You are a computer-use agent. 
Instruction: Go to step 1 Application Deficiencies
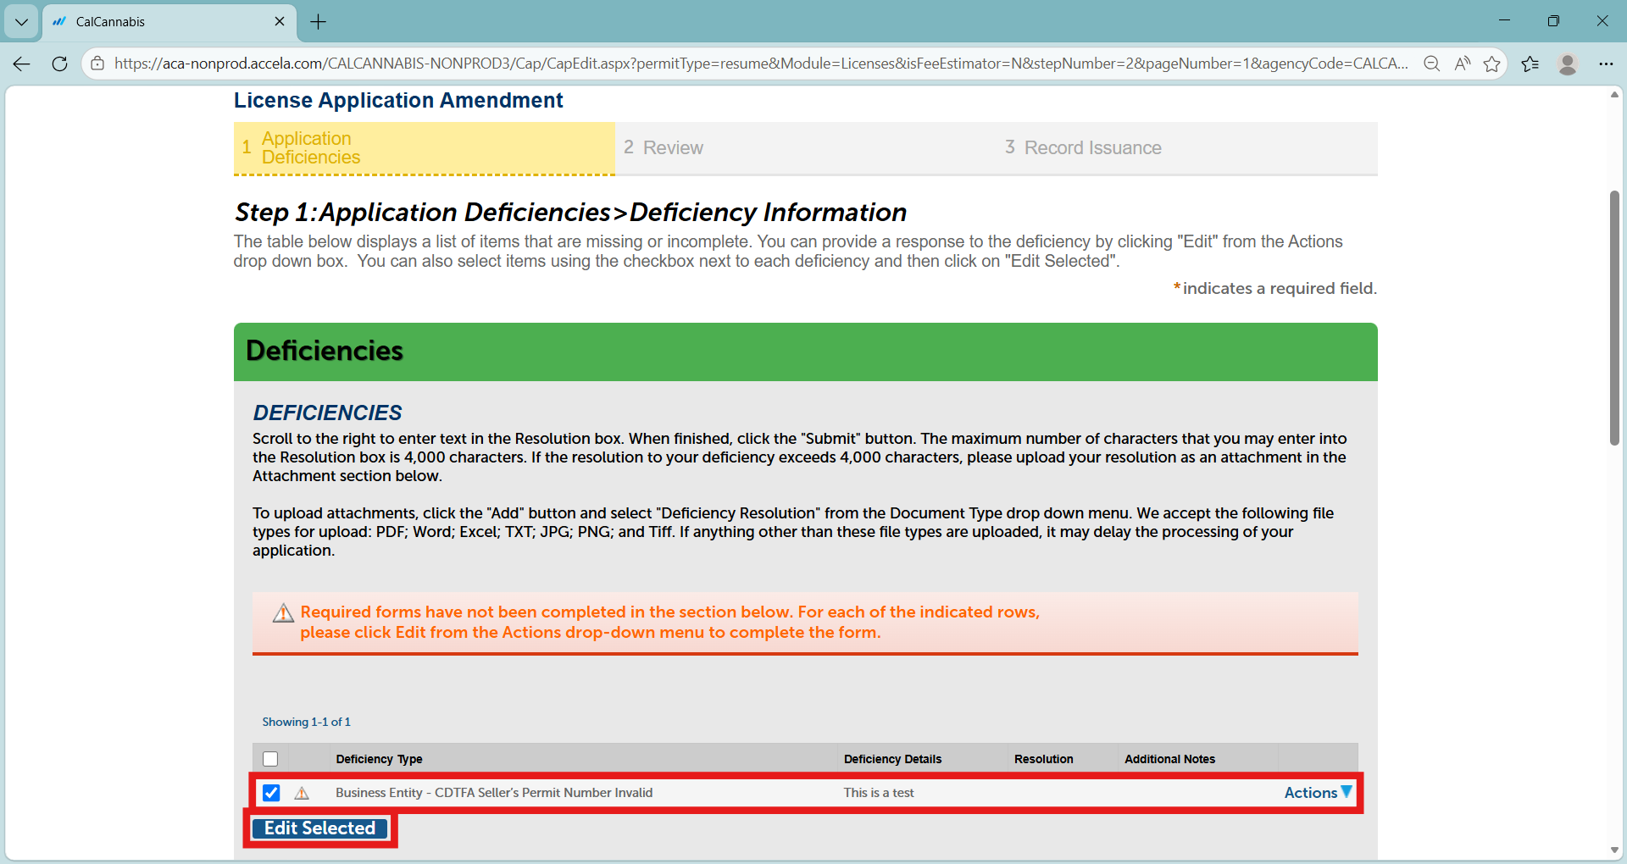pyautogui.click(x=424, y=148)
